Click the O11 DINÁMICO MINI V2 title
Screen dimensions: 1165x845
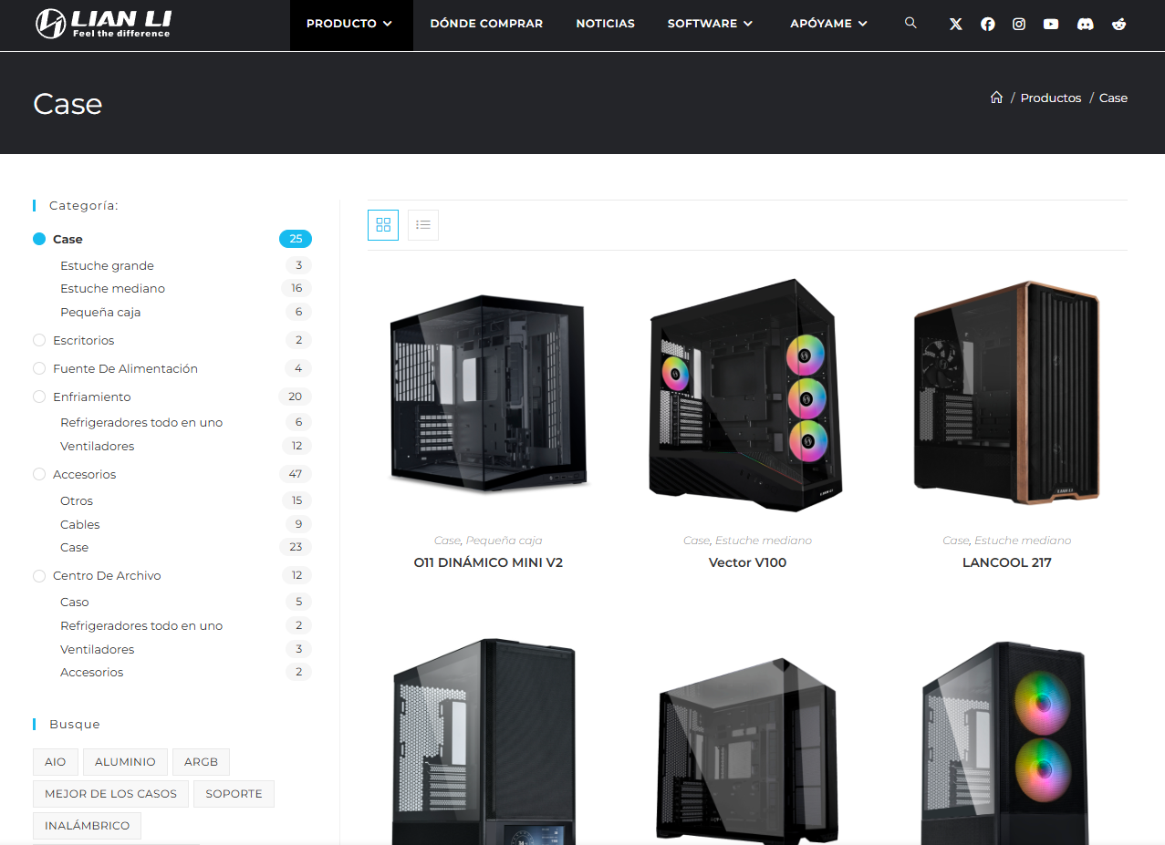point(488,562)
